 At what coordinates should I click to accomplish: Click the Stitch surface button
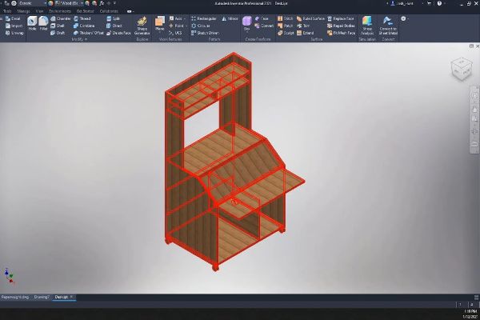(286, 18)
